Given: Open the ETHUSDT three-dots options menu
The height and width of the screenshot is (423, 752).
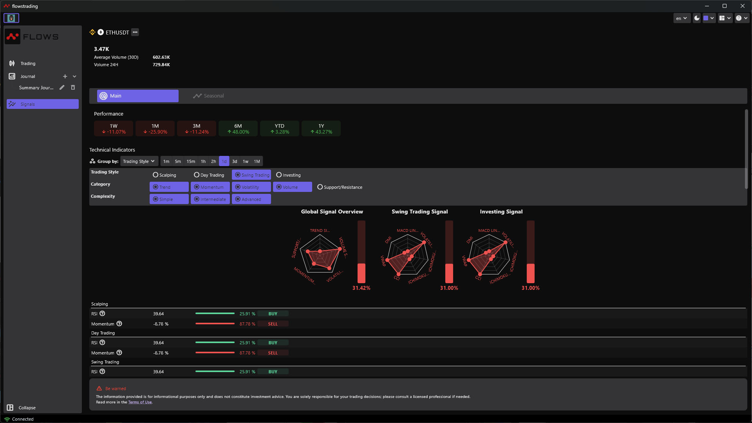Looking at the screenshot, I should tap(135, 33).
